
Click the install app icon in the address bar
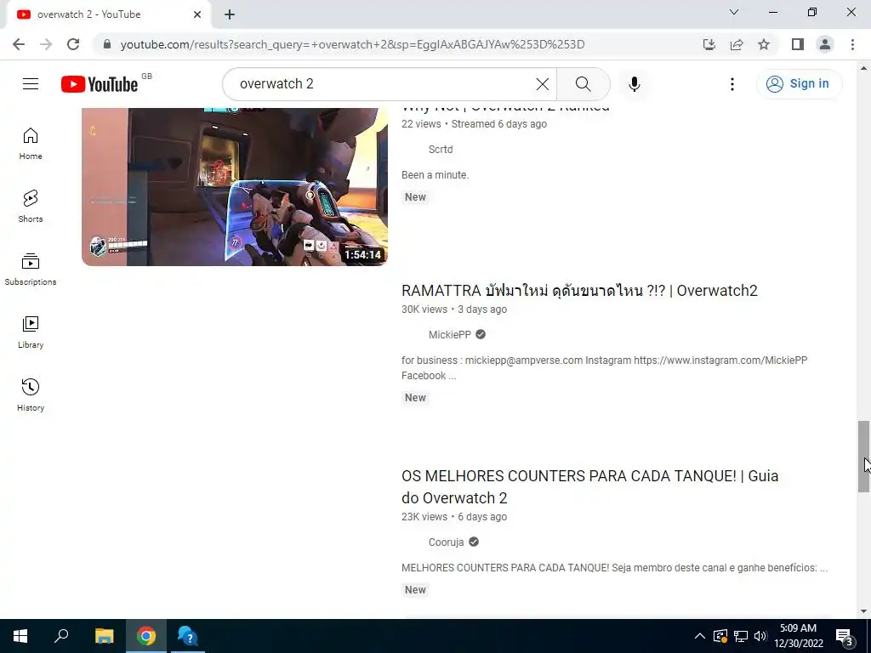(709, 44)
